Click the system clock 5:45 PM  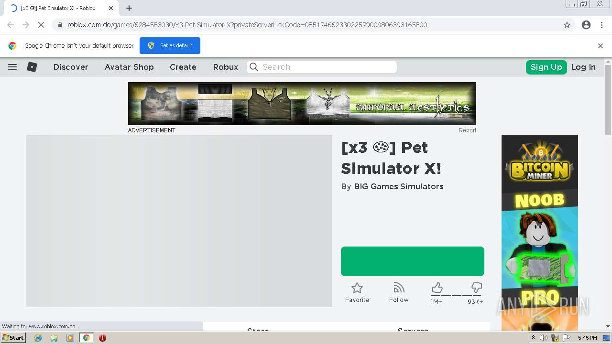pyautogui.click(x=587, y=338)
